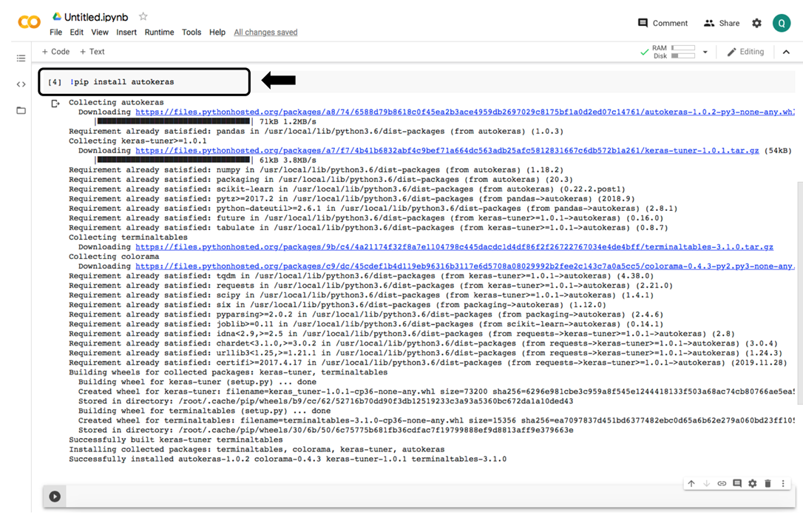The width and height of the screenshot is (803, 515).
Task: Run the empty bottom cell
Action: (54, 497)
